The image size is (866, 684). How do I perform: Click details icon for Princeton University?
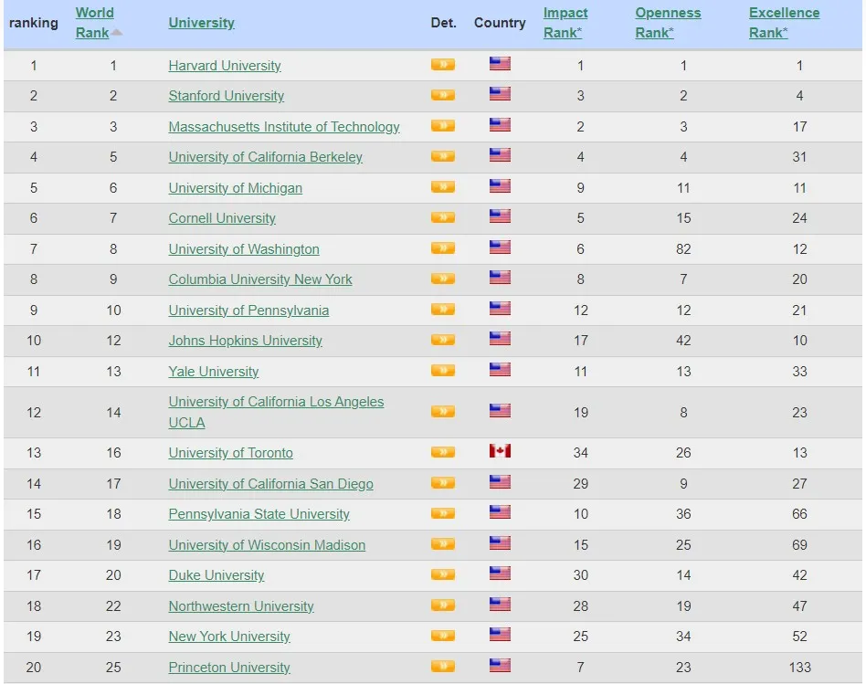click(x=443, y=667)
